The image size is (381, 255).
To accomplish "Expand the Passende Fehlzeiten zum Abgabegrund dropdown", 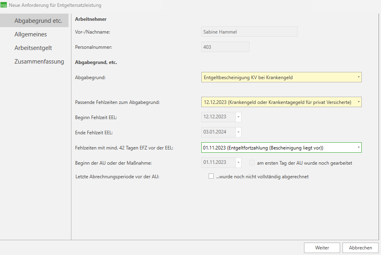I will click(358, 102).
